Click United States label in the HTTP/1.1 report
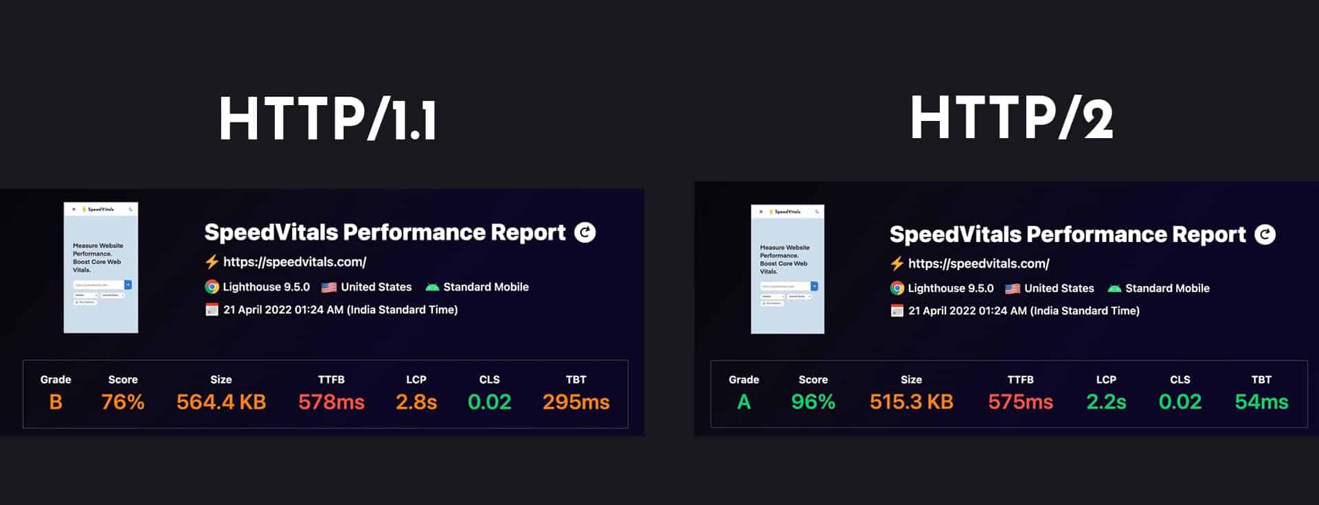Screen dimensions: 1319x505 click(376, 287)
